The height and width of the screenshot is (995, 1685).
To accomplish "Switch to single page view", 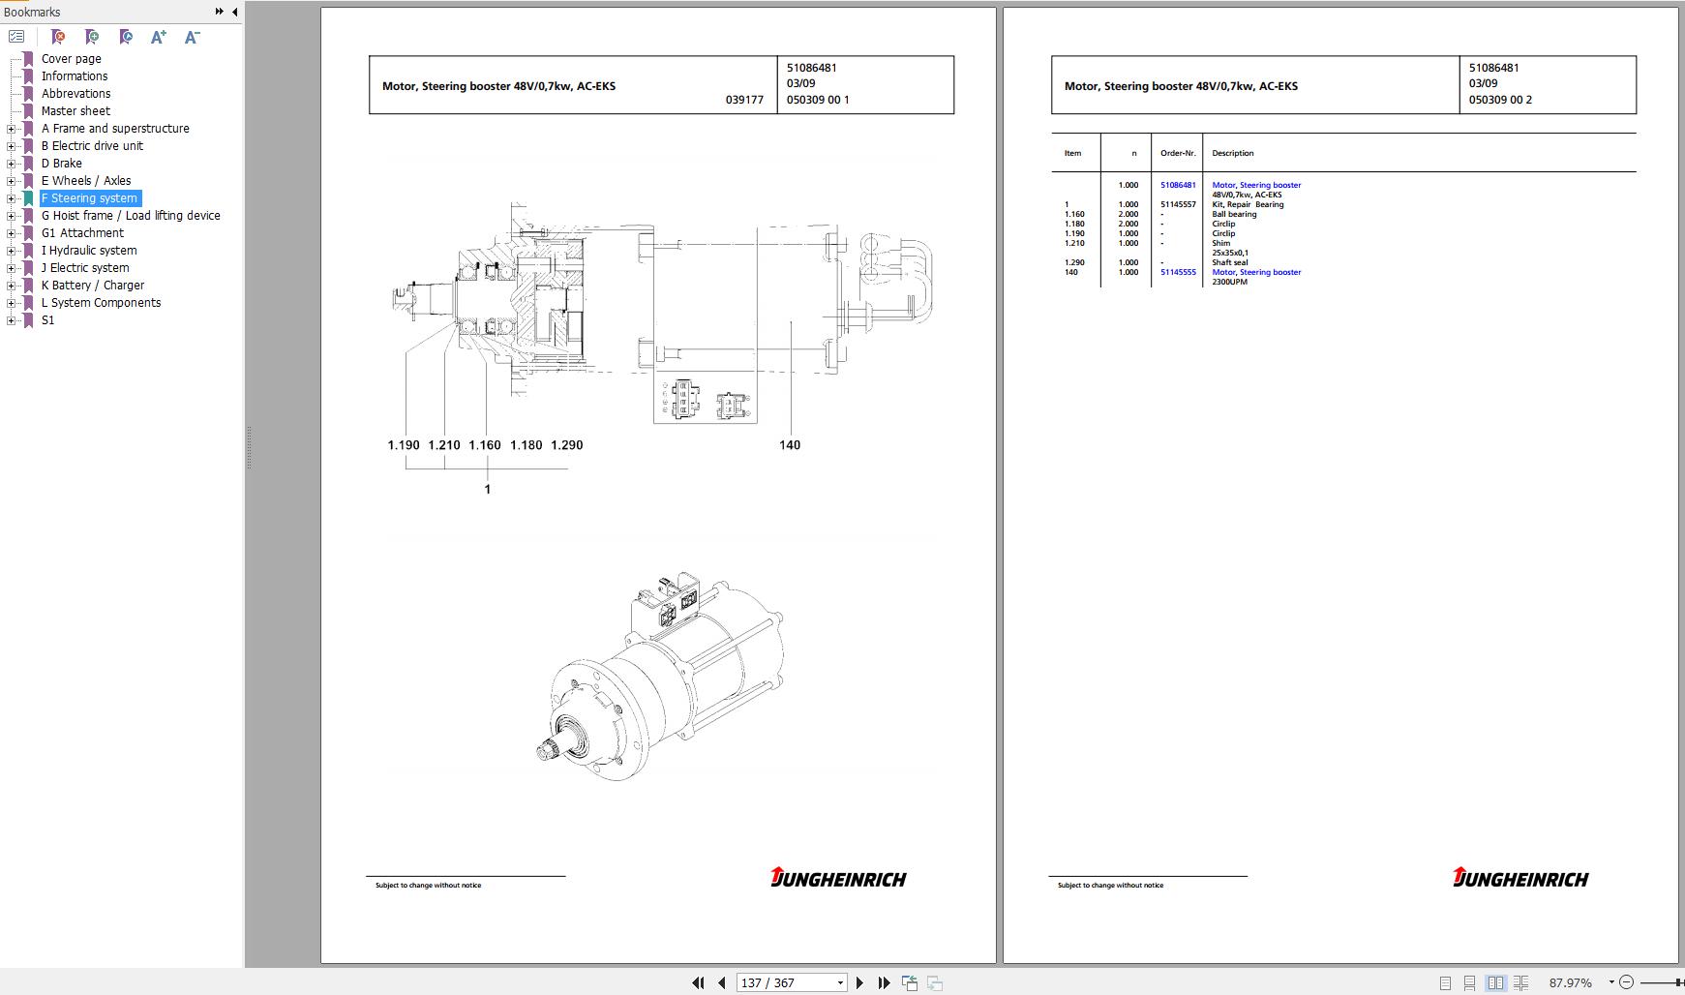I will point(1445,982).
